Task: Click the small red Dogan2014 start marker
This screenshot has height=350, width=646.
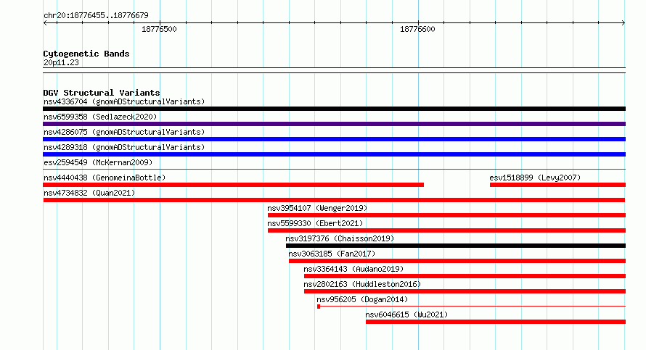Action: 319,307
